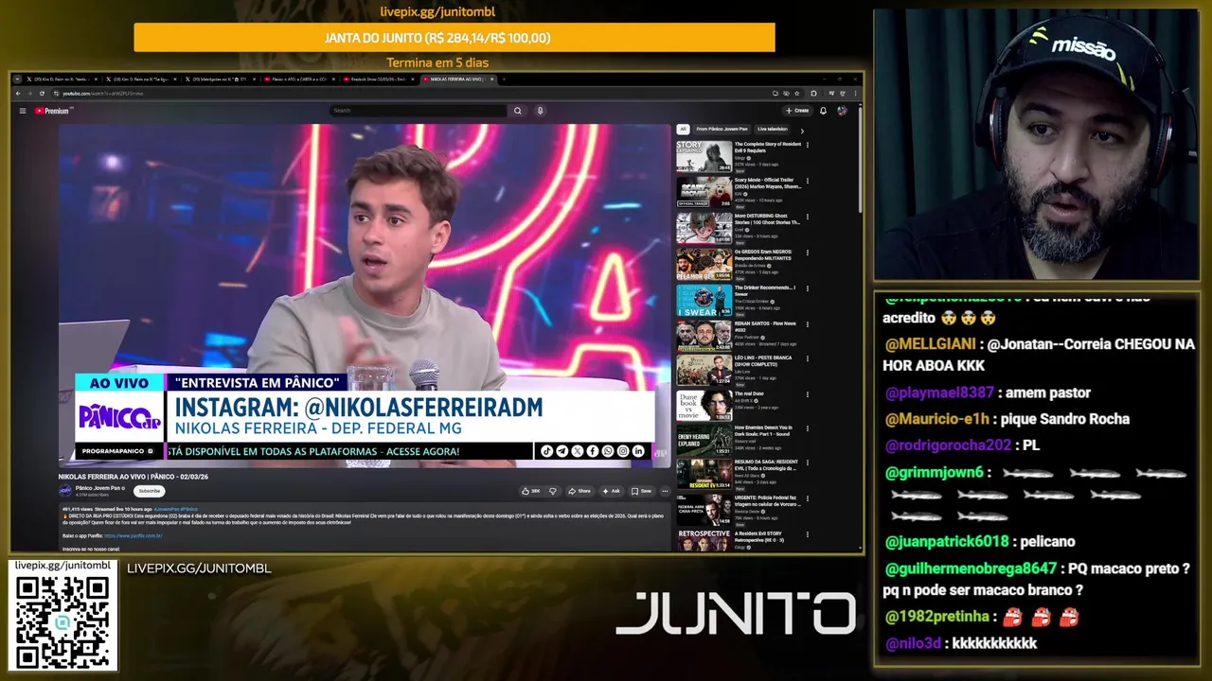Click chat username @rodrigorocha202
The width and height of the screenshot is (1212, 681).
(948, 445)
